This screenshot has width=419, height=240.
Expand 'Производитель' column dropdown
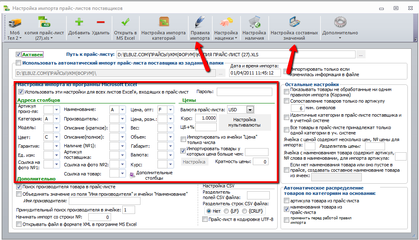[x=122, y=119]
